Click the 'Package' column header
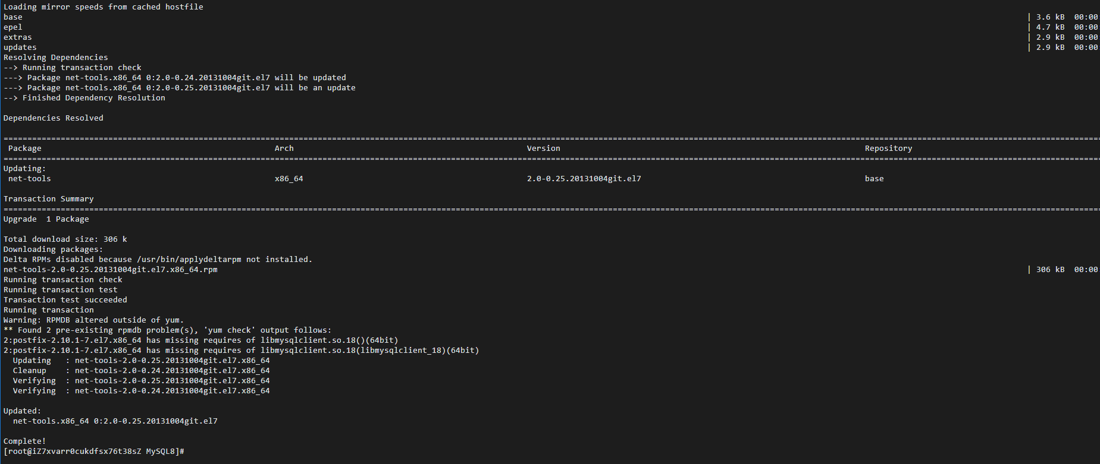1100x464 pixels. [25, 149]
